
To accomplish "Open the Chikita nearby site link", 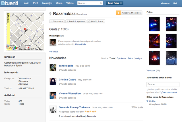I will pos(152,101).
